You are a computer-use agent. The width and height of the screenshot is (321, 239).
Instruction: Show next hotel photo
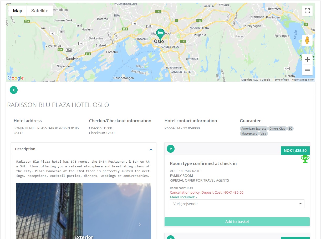[x=140, y=224]
